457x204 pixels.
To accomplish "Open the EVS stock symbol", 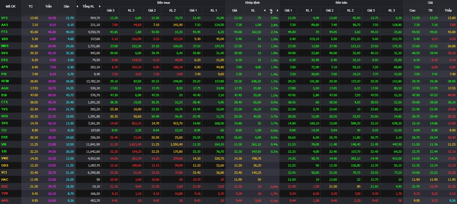I will pyautogui.click(x=4, y=60).
